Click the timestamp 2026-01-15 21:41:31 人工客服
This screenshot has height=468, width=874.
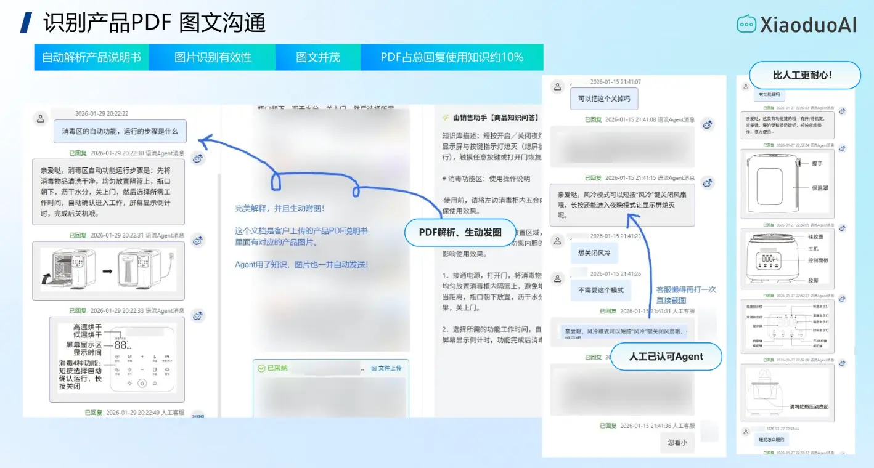(657, 311)
